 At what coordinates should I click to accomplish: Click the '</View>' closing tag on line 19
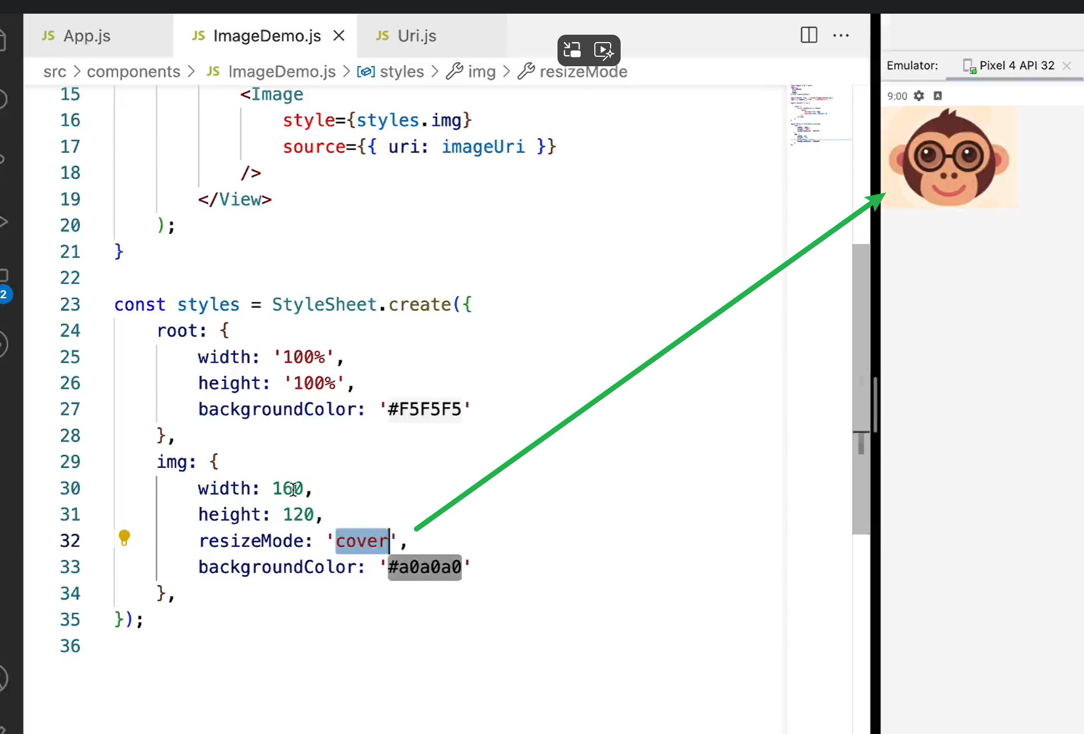tap(235, 199)
